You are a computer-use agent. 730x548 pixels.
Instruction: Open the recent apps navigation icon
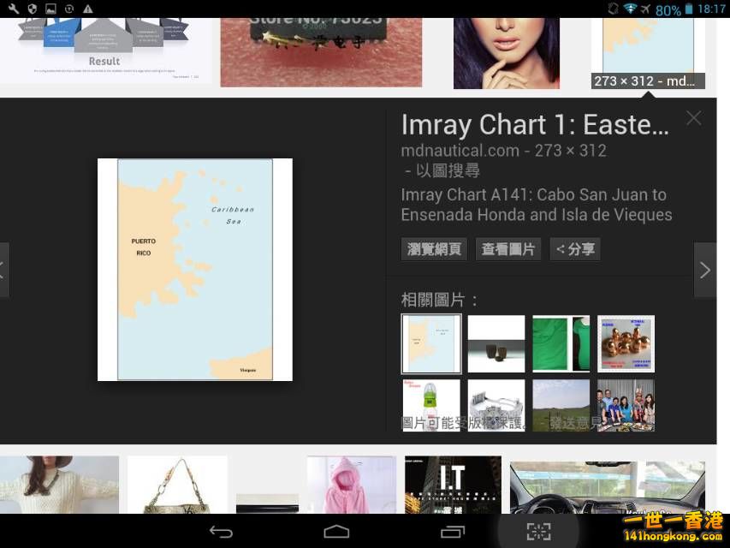pos(453,531)
